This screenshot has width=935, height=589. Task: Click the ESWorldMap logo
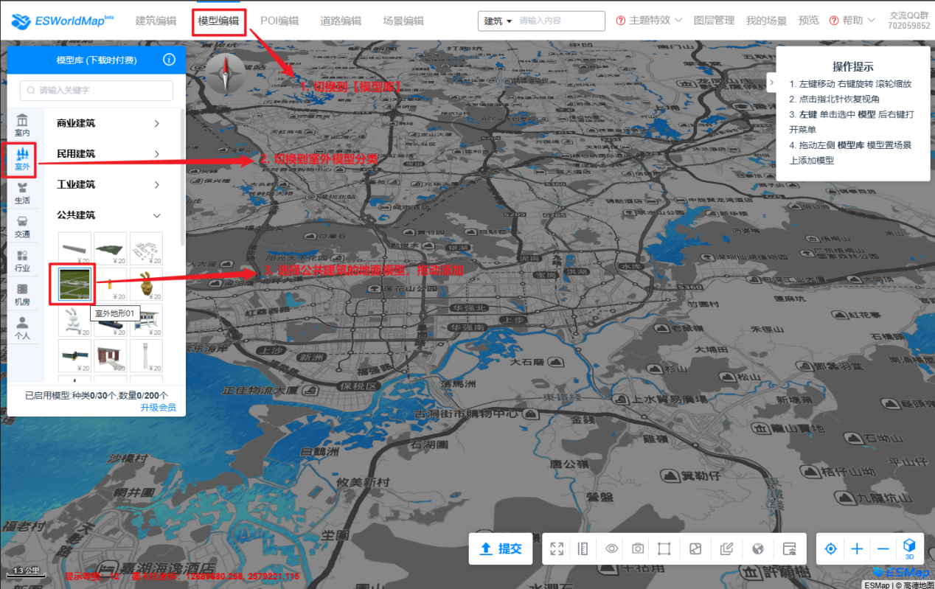pyautogui.click(x=63, y=21)
